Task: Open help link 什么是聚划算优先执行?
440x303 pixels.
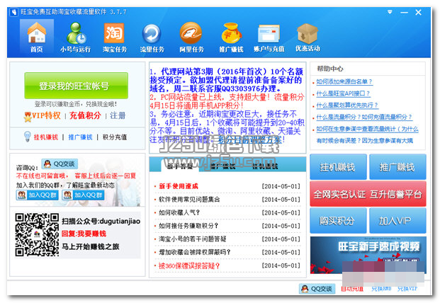Action: coord(347,105)
